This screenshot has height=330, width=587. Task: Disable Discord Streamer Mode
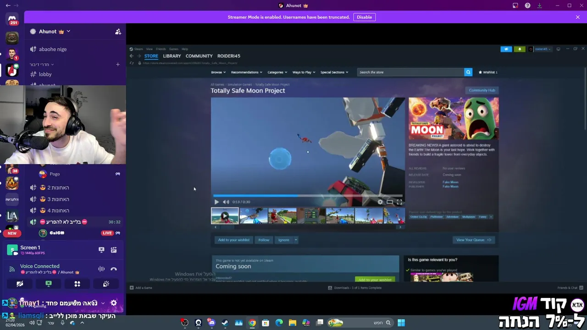pos(365,17)
